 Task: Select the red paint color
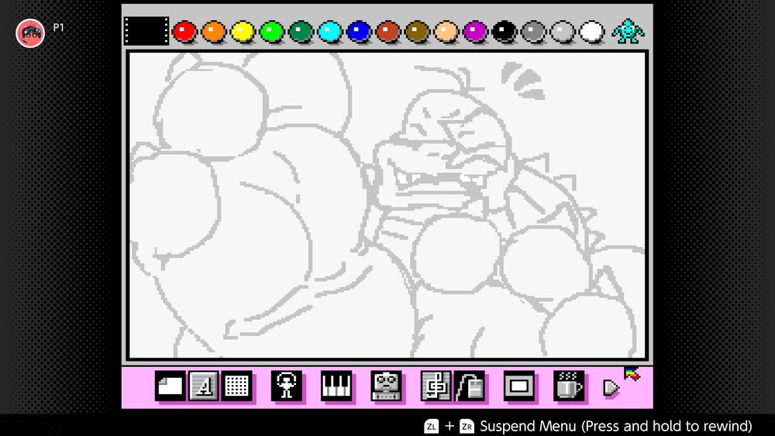click(x=184, y=32)
